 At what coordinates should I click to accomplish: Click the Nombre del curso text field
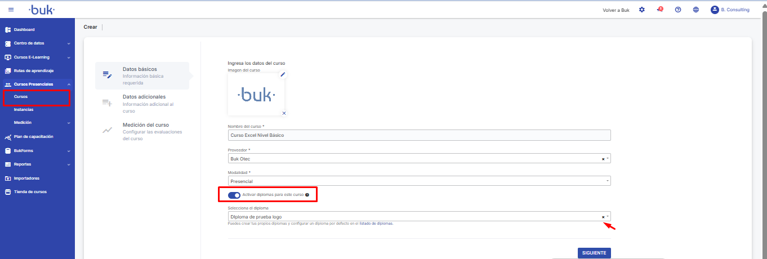(420, 135)
